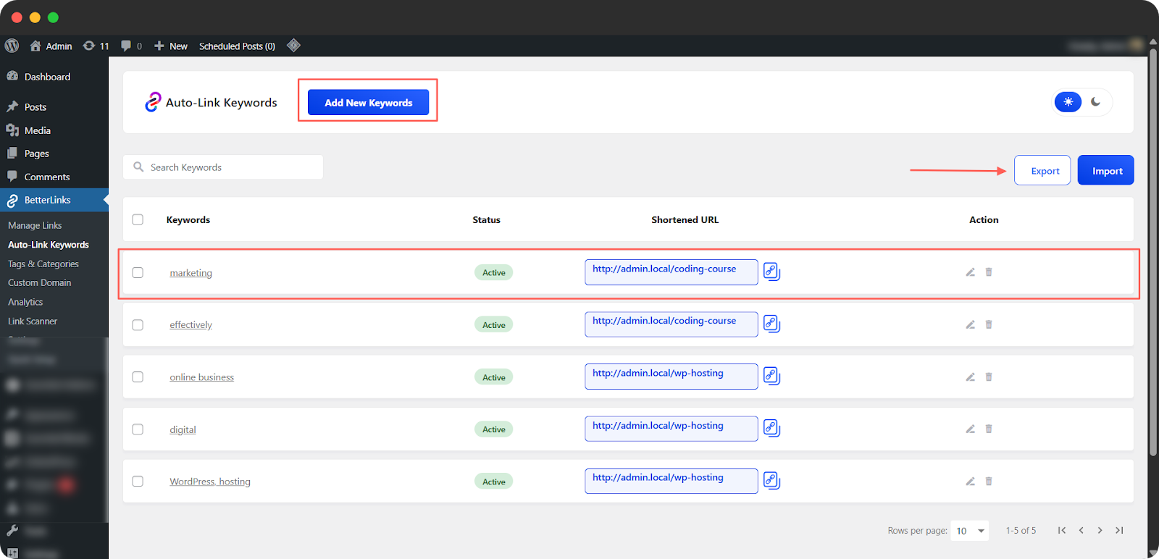Open Comments in the sidebar
Image resolution: width=1159 pixels, height=559 pixels.
tap(54, 177)
